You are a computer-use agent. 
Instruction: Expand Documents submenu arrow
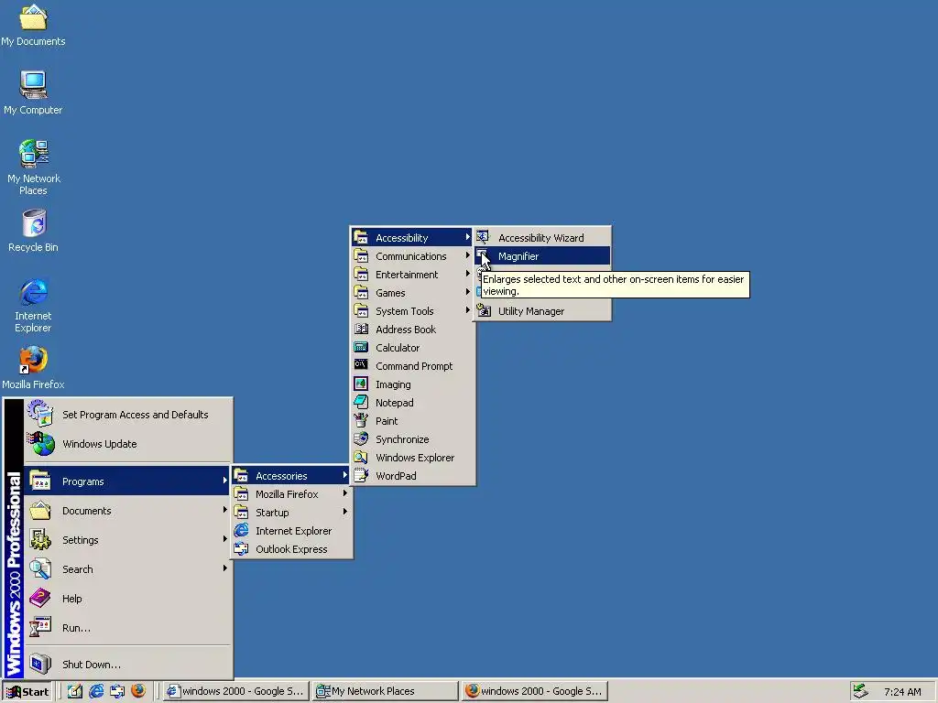225,510
